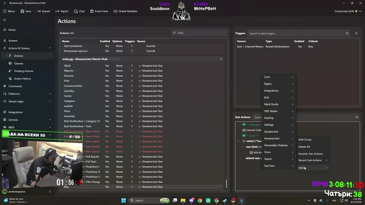The height and width of the screenshot is (205, 365).
Task: Focus the Actions Filter field
Action: pyautogui.click(x=199, y=33)
